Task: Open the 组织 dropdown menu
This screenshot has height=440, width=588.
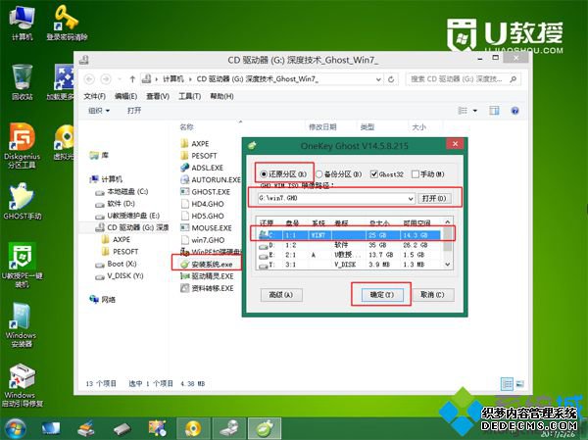Action: tap(99, 111)
